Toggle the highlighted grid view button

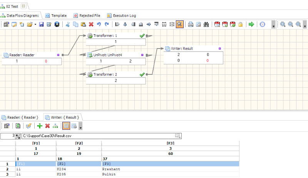coord(66,126)
